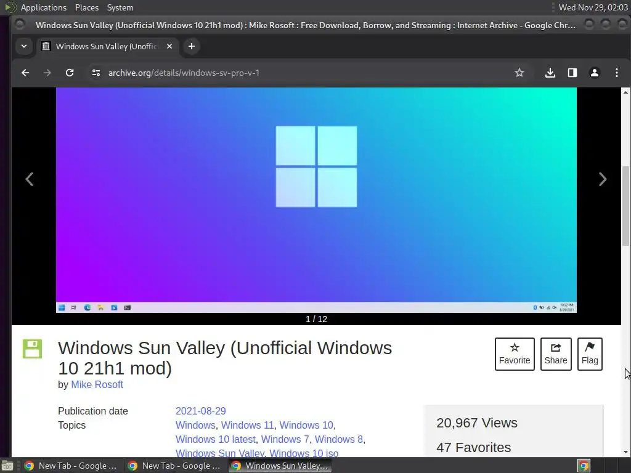Image resolution: width=631 pixels, height=473 pixels.
Task: Open Chrome downloads icon
Action: (550, 73)
